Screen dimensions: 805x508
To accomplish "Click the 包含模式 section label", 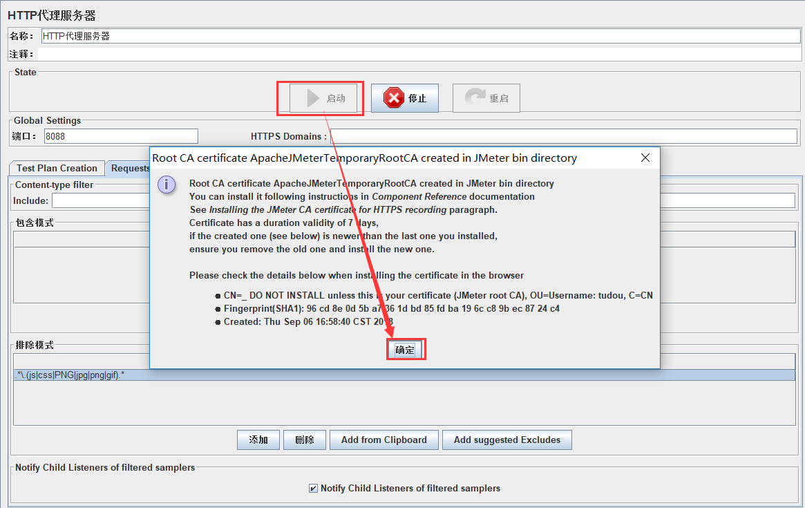I will coord(35,223).
